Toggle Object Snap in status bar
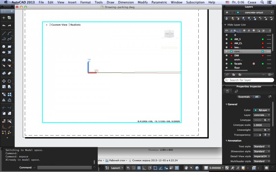276x172 pixels. [x=155, y=168]
